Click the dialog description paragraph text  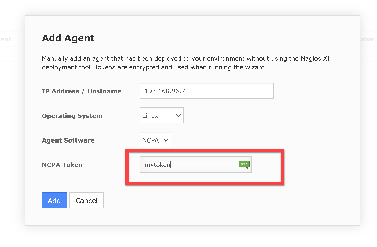point(185,63)
